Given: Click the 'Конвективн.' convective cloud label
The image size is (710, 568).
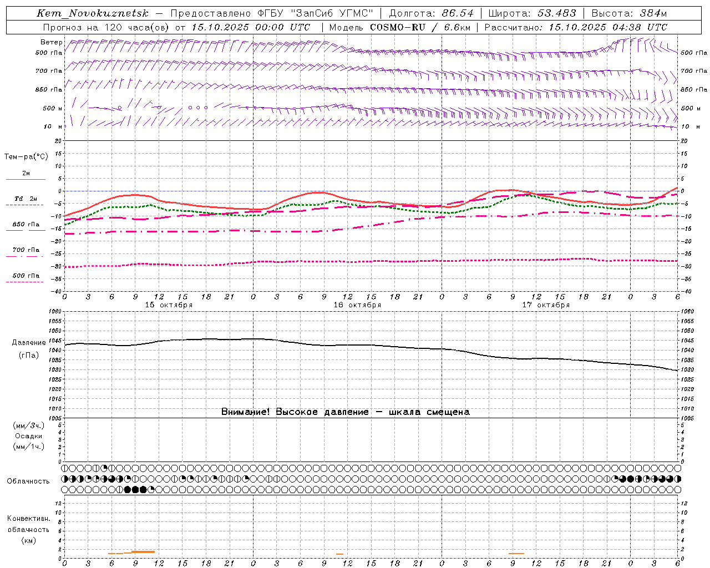Looking at the screenshot, I should click(x=29, y=519).
